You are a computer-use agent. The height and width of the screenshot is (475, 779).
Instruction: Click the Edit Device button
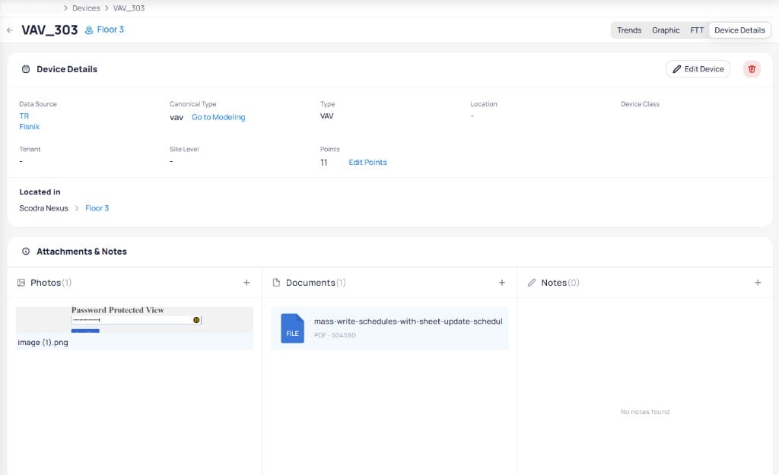tap(698, 69)
